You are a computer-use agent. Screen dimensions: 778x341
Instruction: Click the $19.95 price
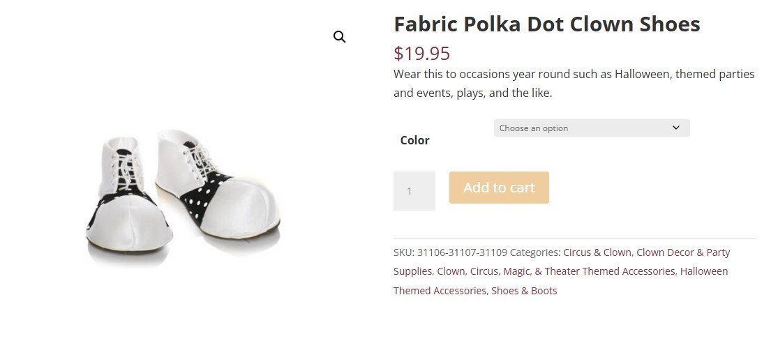click(x=421, y=54)
